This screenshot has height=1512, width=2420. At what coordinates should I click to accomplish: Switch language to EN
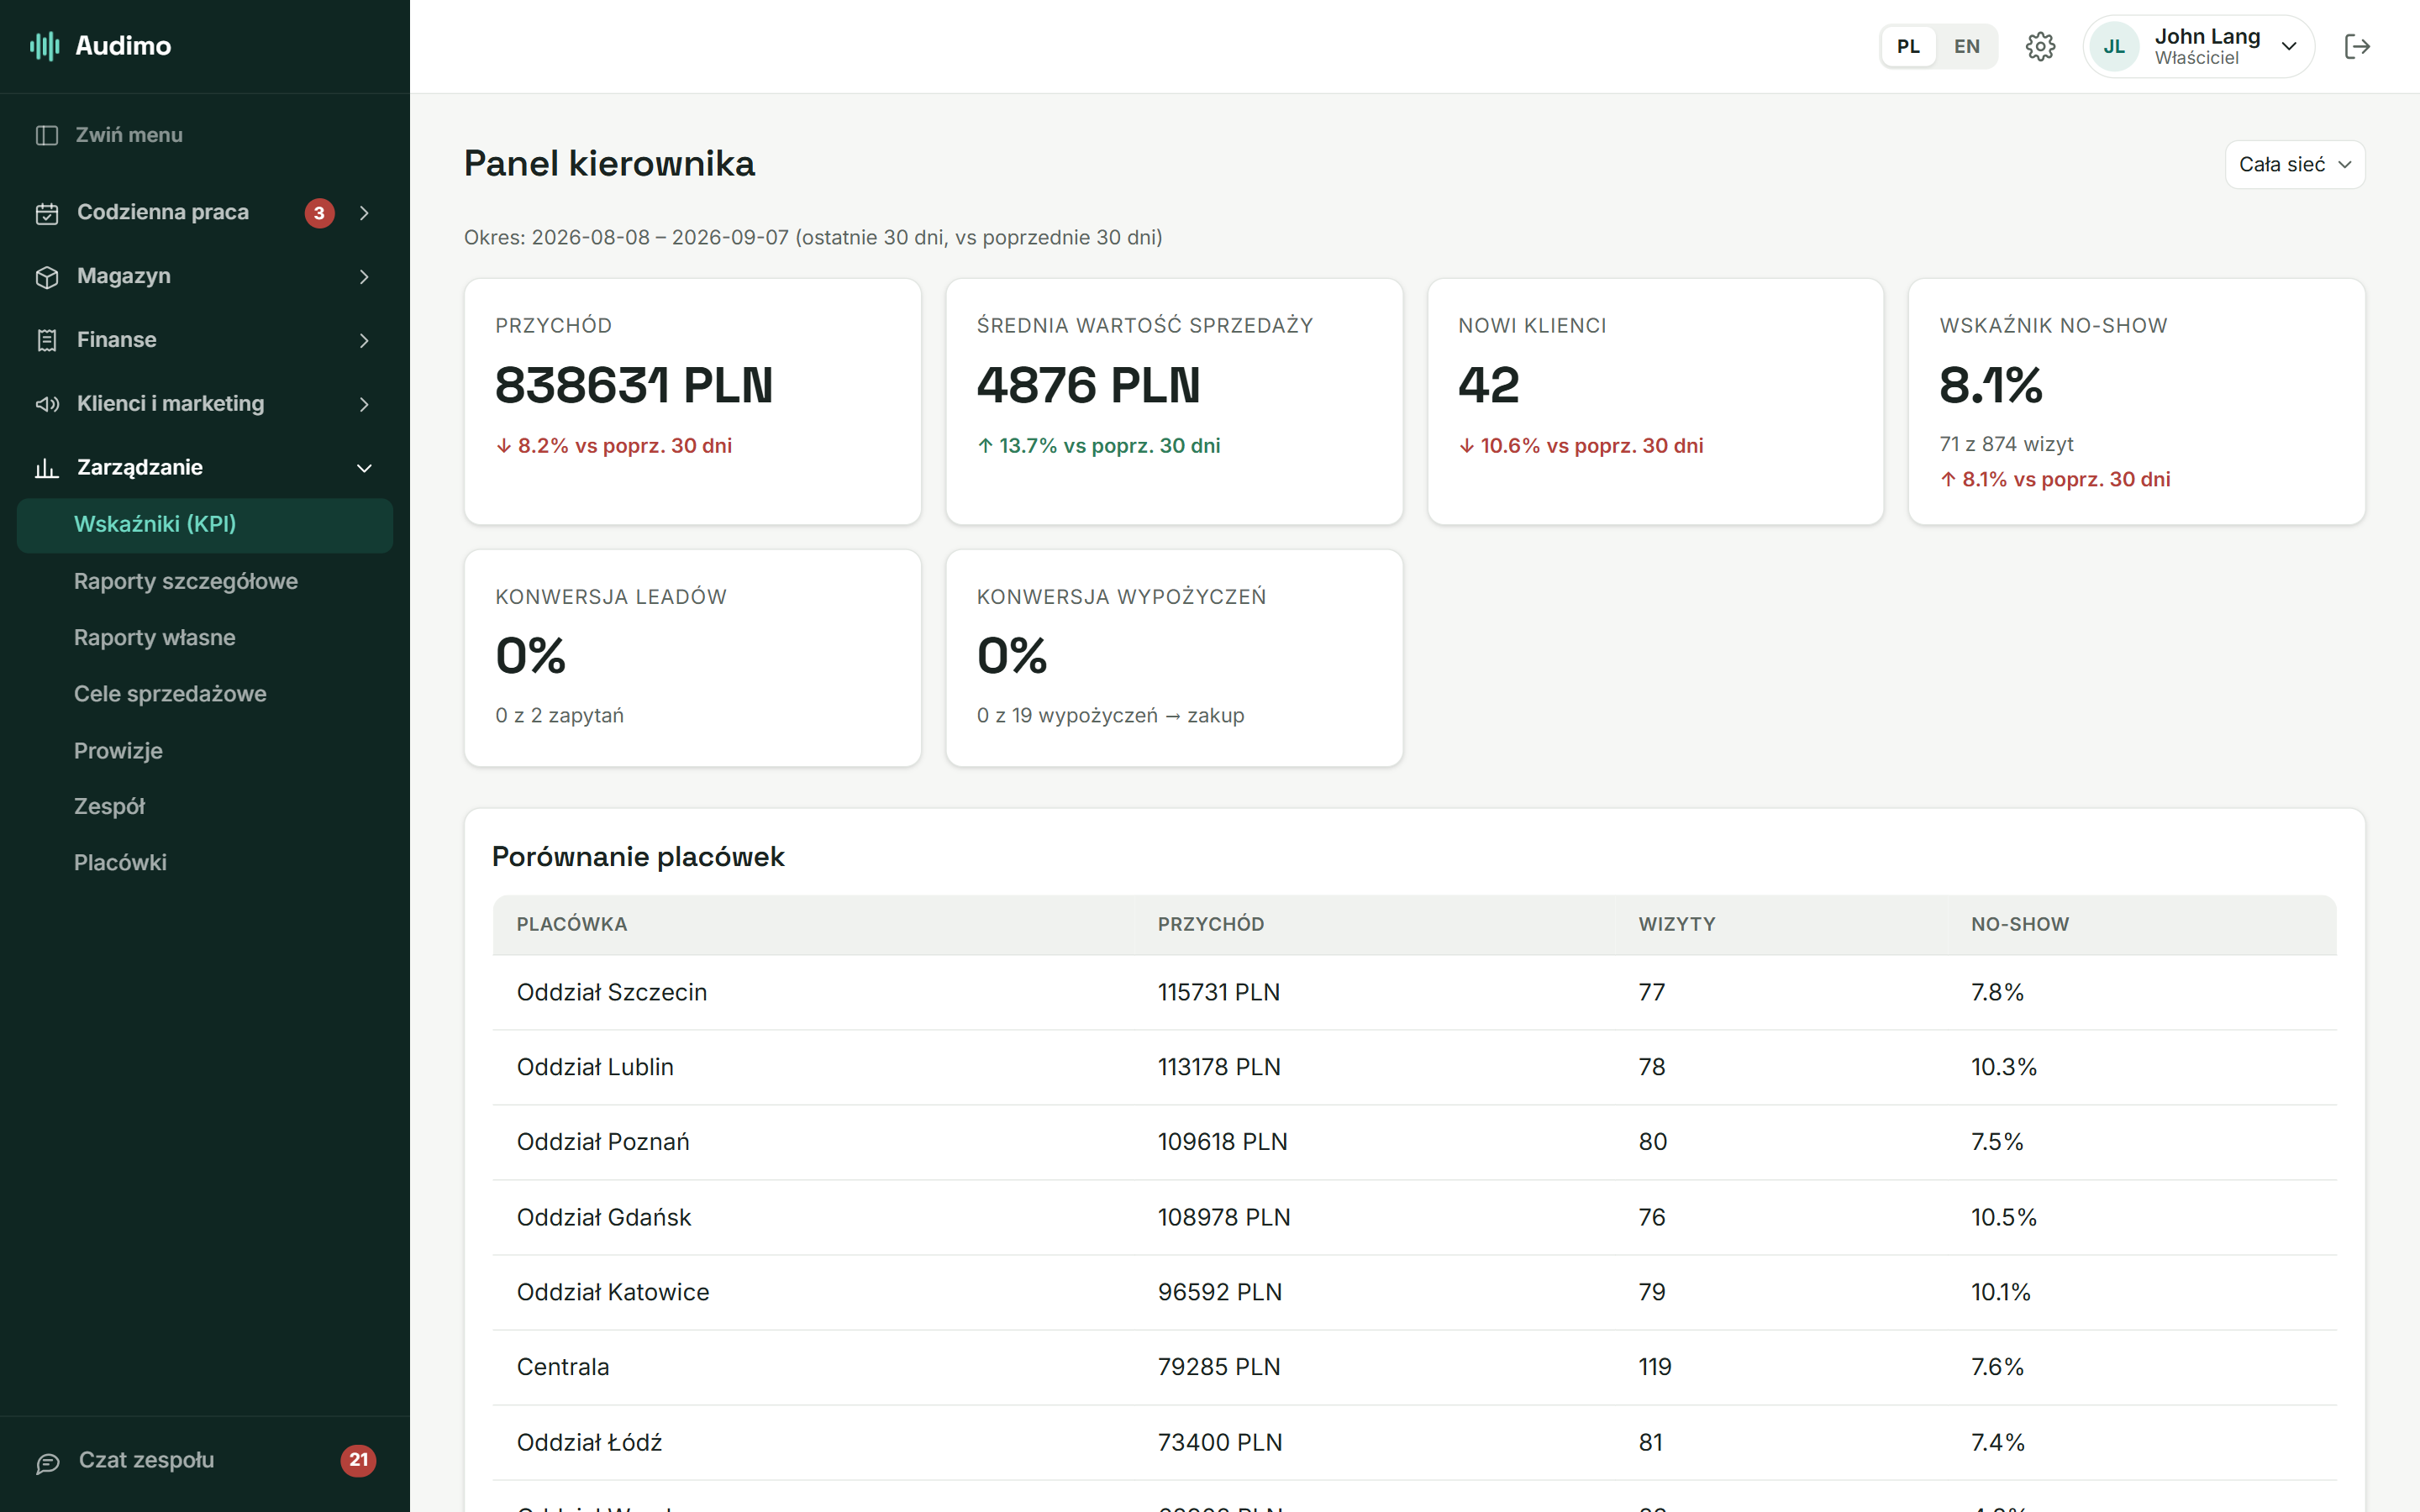[1966, 46]
